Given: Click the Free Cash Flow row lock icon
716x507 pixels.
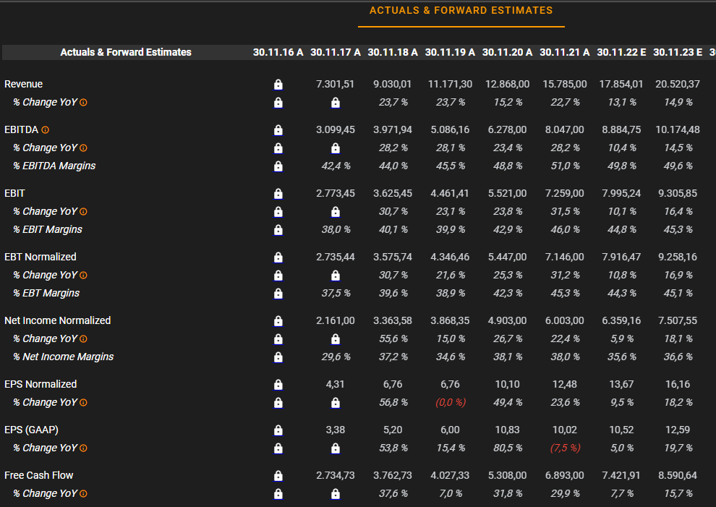Looking at the screenshot, I should pos(278,475).
